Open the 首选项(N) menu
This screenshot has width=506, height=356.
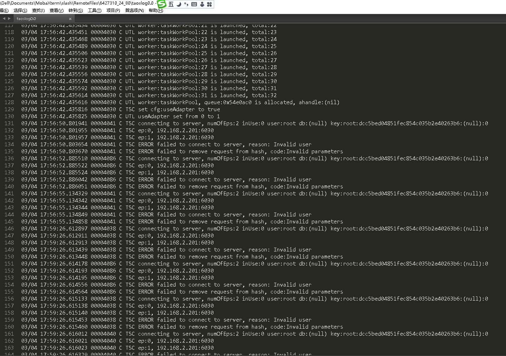tap(135, 11)
